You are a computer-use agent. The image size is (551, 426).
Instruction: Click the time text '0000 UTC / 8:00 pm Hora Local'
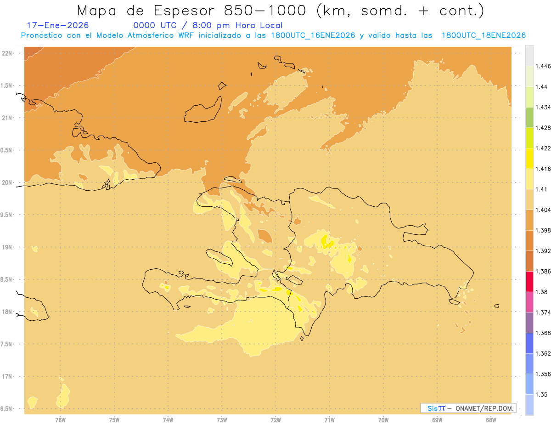click(208, 25)
